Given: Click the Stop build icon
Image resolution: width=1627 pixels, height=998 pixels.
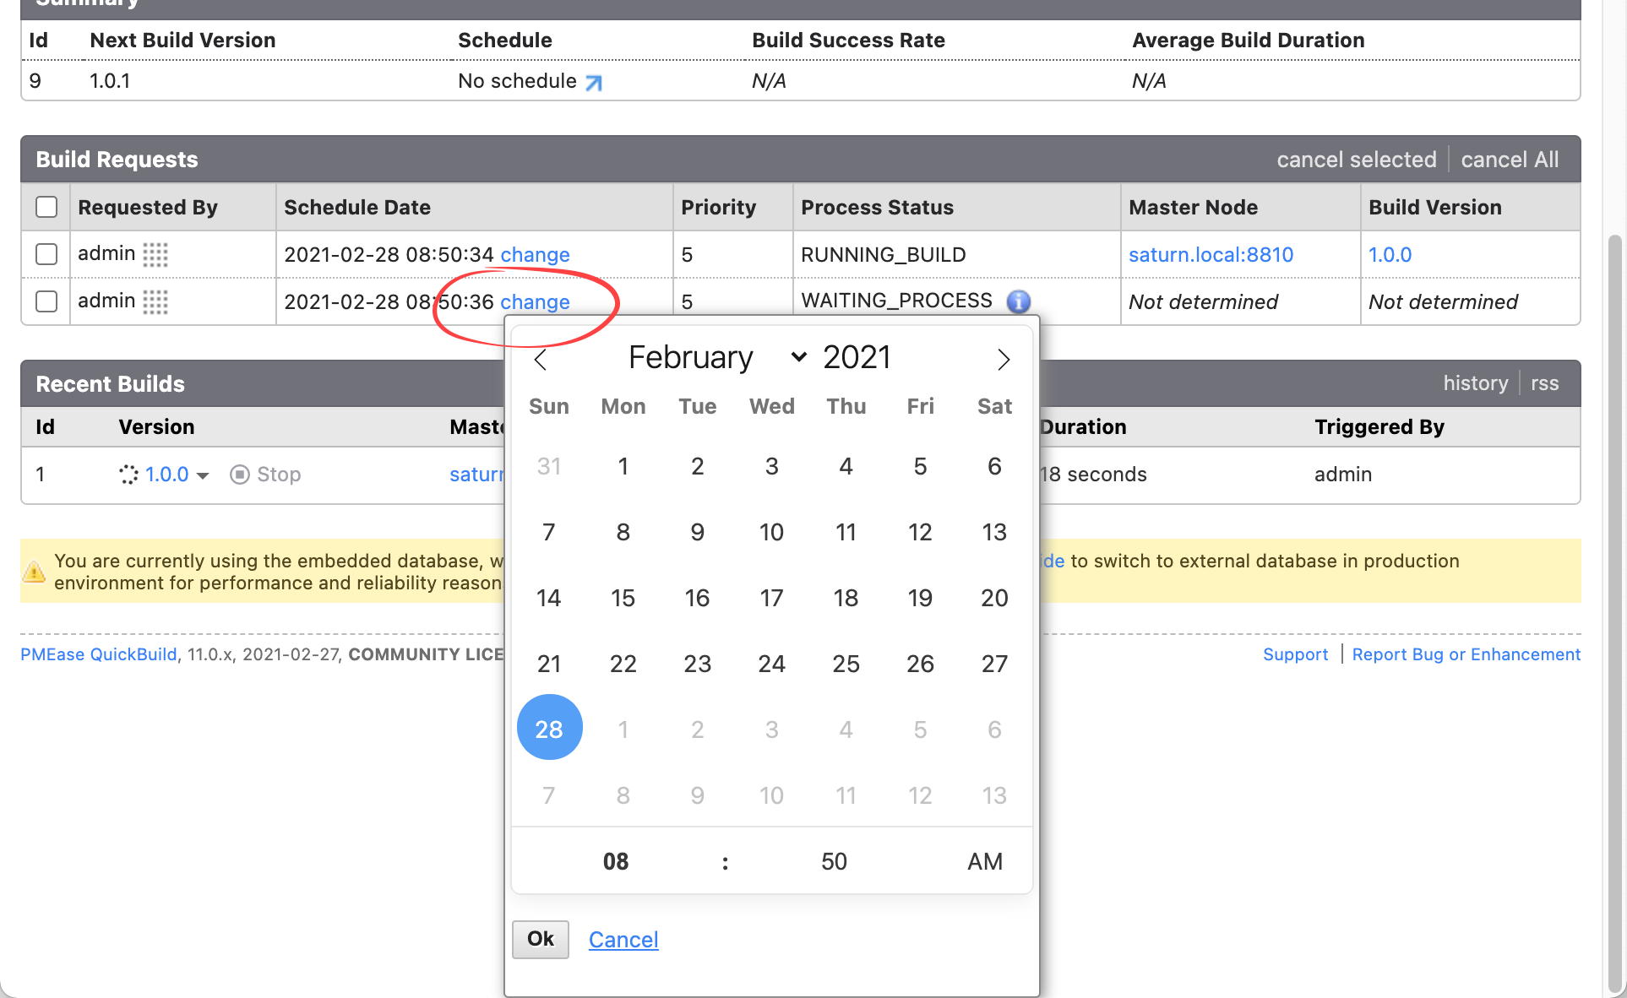Looking at the screenshot, I should click(x=240, y=475).
